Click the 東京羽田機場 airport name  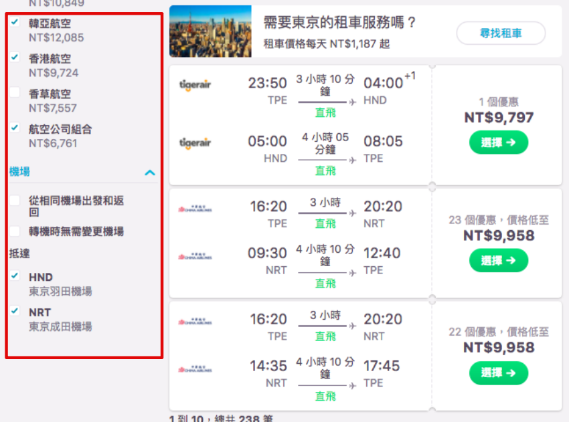(x=60, y=292)
